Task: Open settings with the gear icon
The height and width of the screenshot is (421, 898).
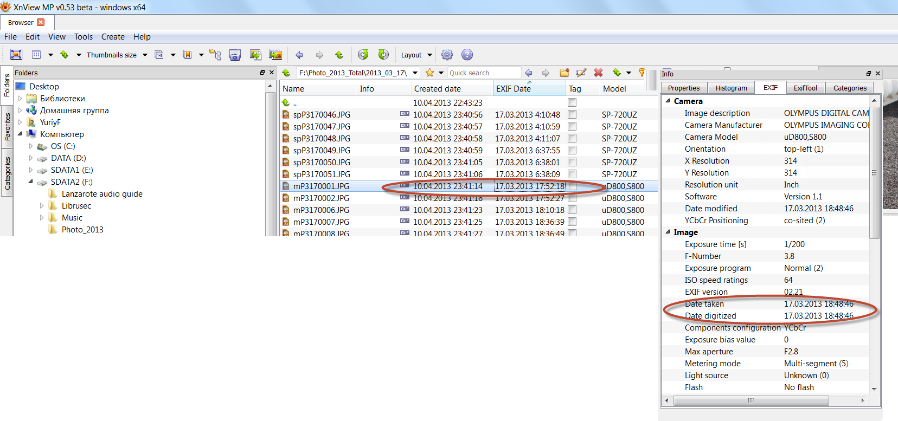Action: coord(447,55)
